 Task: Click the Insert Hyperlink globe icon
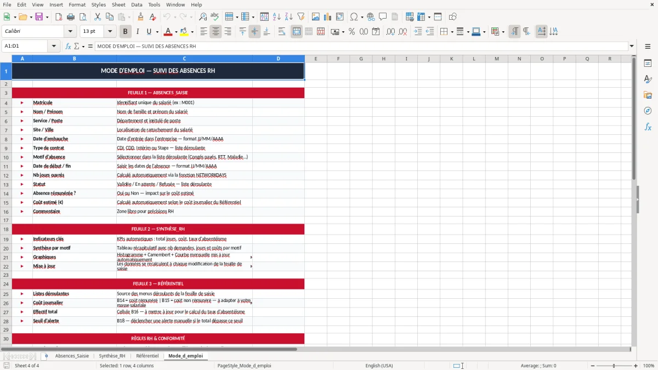click(371, 17)
